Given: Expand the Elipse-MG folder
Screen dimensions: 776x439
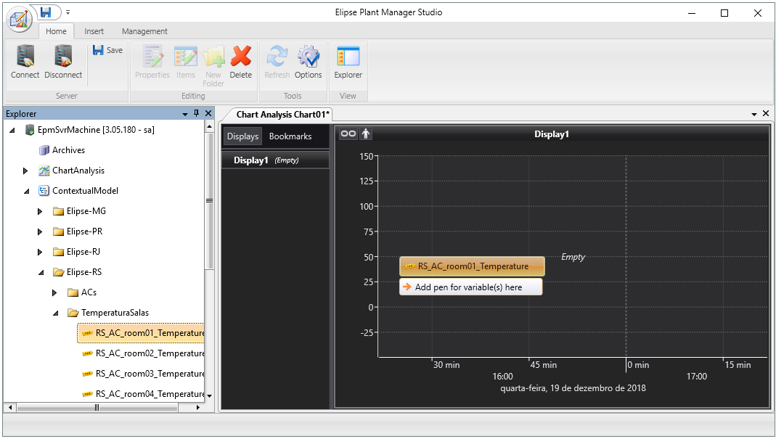Looking at the screenshot, I should [x=40, y=211].
